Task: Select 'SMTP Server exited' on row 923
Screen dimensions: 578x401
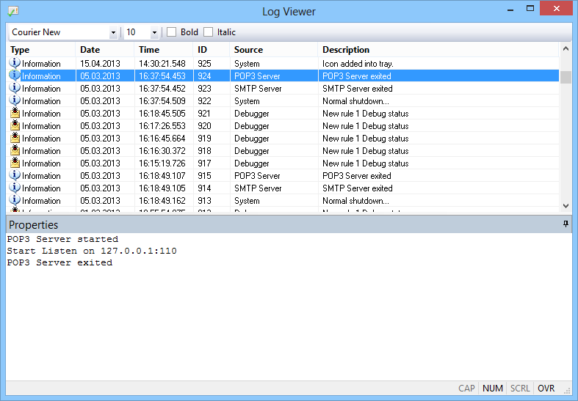Action: point(357,89)
